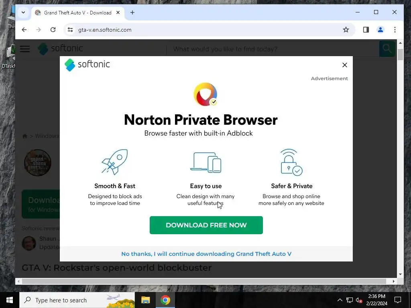This screenshot has height=308, width=411.
Task: Click the horizontal scrollbar right arrow
Action: tap(393, 281)
